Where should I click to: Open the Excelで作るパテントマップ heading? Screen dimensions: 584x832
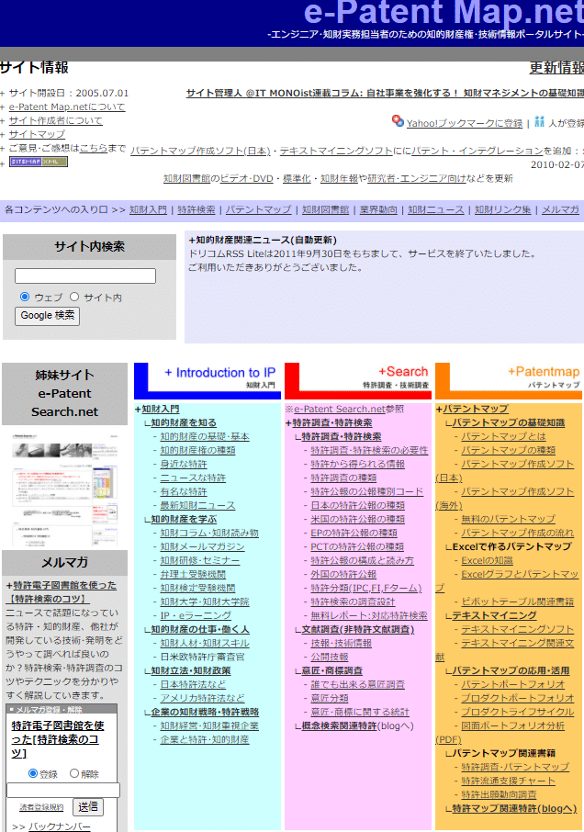(511, 546)
